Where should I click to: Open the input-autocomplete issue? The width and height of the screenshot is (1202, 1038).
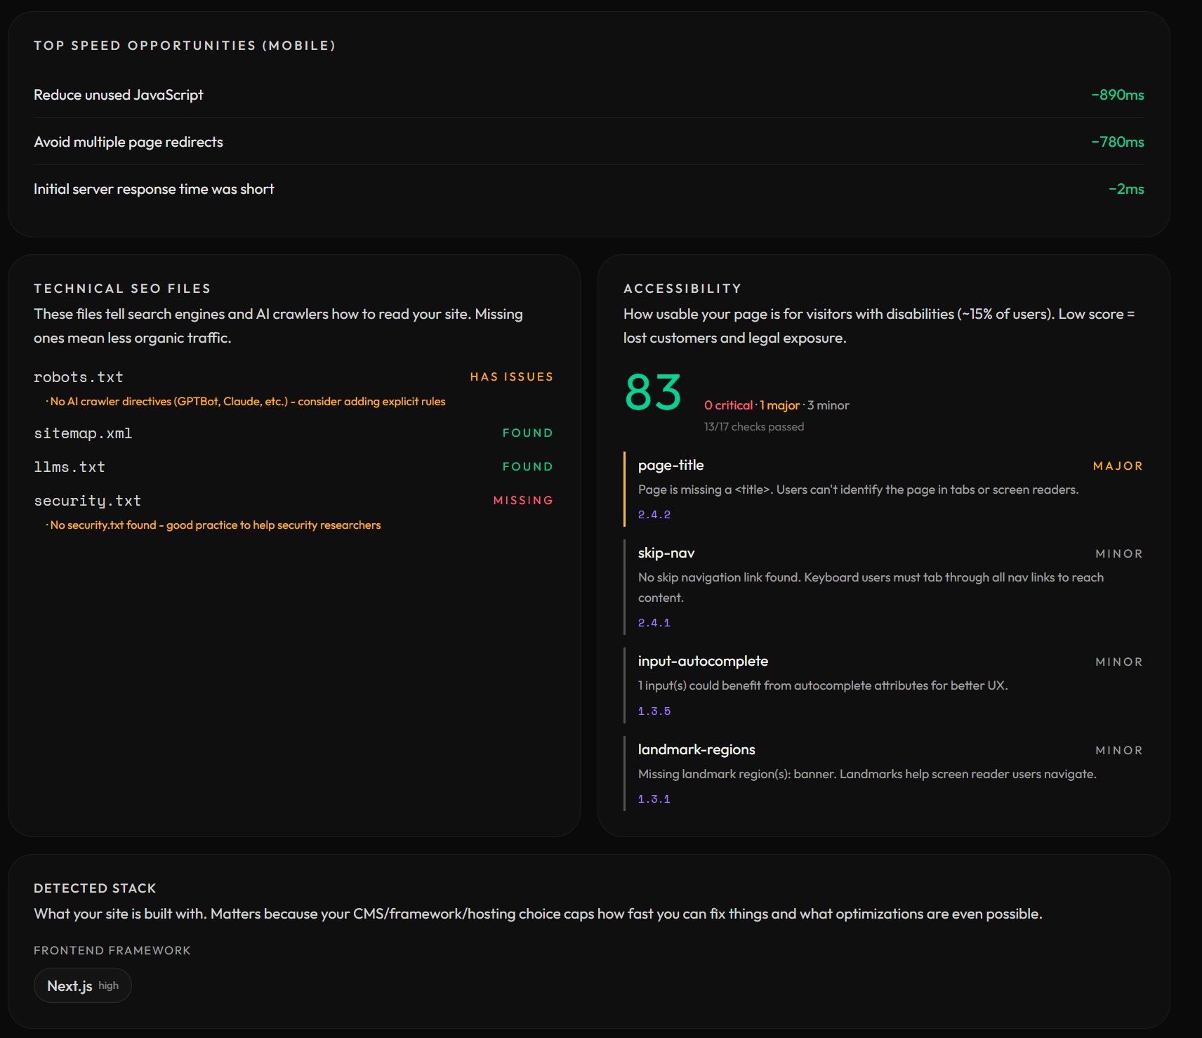tap(703, 661)
